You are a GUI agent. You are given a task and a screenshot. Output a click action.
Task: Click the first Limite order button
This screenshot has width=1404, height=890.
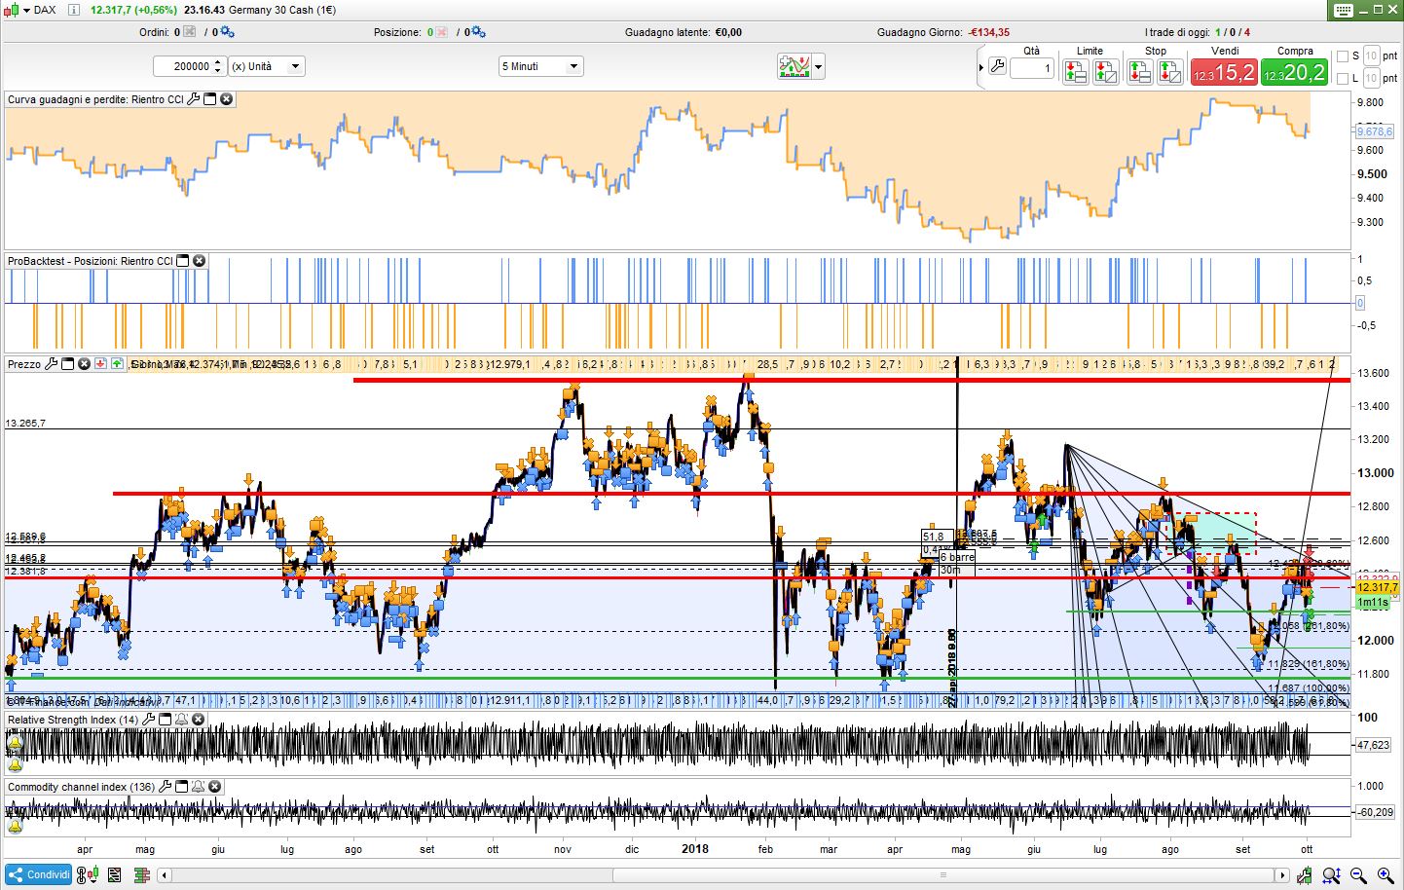pyautogui.click(x=1075, y=71)
